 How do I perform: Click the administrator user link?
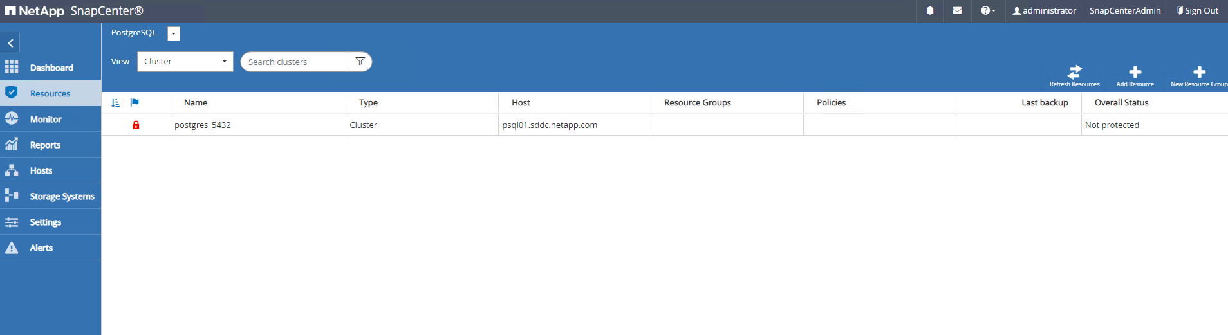point(1044,10)
